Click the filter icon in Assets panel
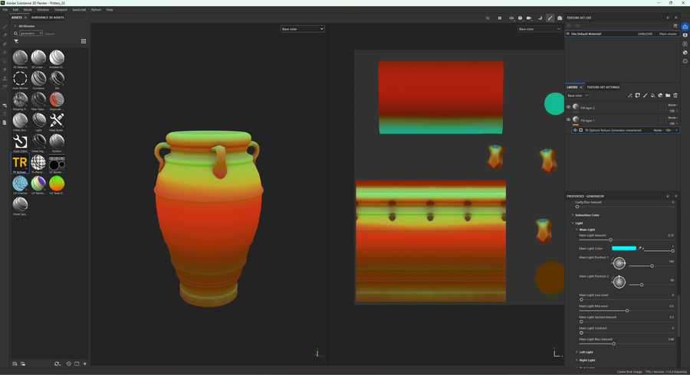The image size is (690, 375). point(16,41)
